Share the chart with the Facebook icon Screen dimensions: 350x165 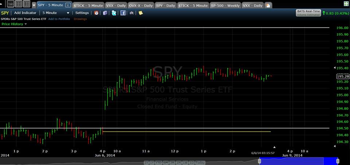pyautogui.click(x=123, y=13)
